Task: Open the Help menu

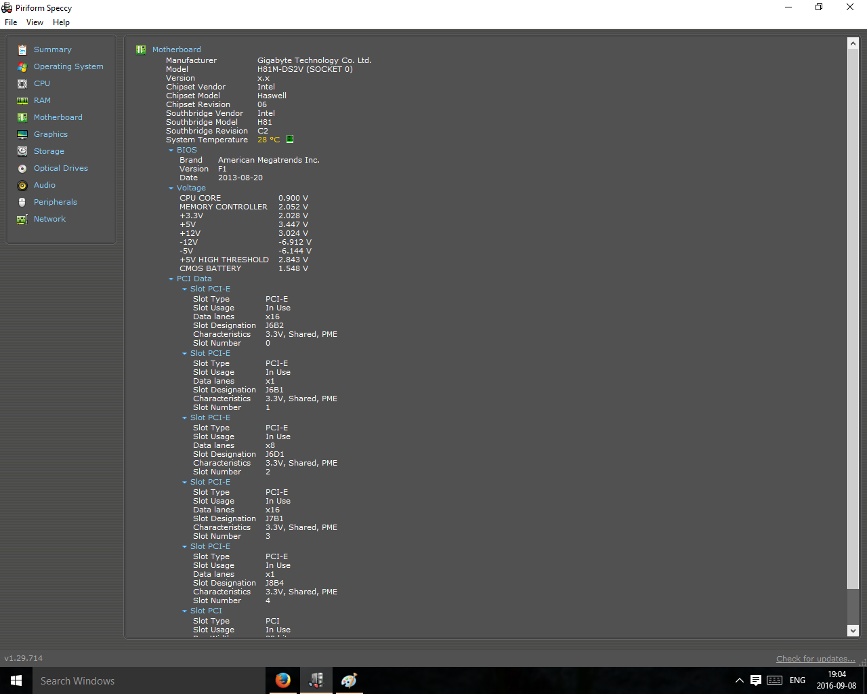Action: 61,22
